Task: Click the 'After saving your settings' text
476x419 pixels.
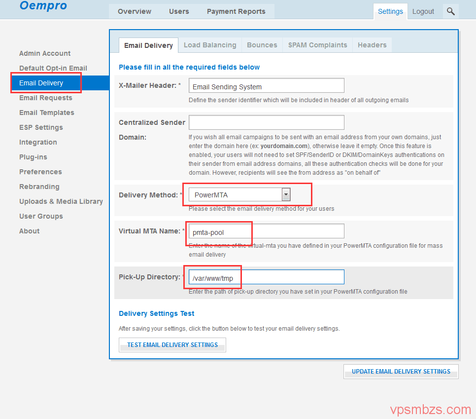Action: pos(229,329)
